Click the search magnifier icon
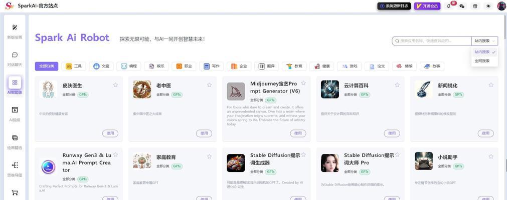Screen dimensions: 507x200 (x=397, y=41)
